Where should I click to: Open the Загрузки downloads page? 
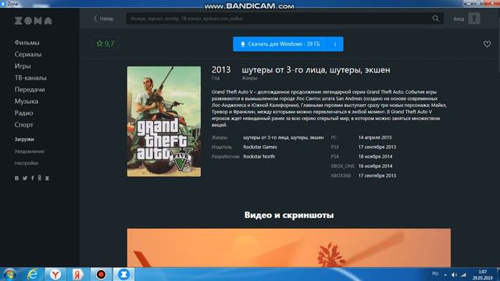tap(24, 139)
